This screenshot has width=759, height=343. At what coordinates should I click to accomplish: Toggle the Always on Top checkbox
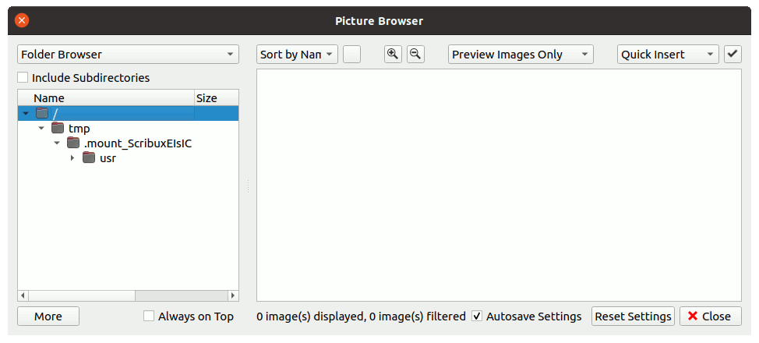[149, 316]
